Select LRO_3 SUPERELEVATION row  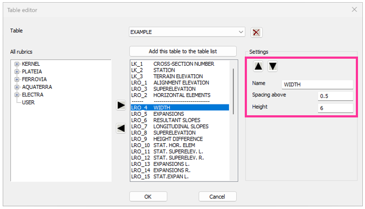coord(180,89)
